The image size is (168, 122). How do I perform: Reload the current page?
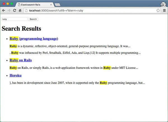[x=15, y=10]
